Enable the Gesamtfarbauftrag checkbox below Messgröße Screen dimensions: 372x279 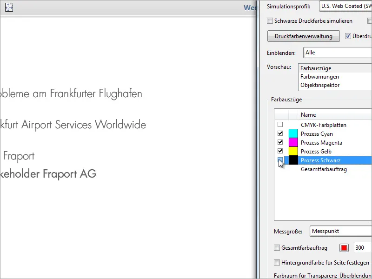pos(277,248)
